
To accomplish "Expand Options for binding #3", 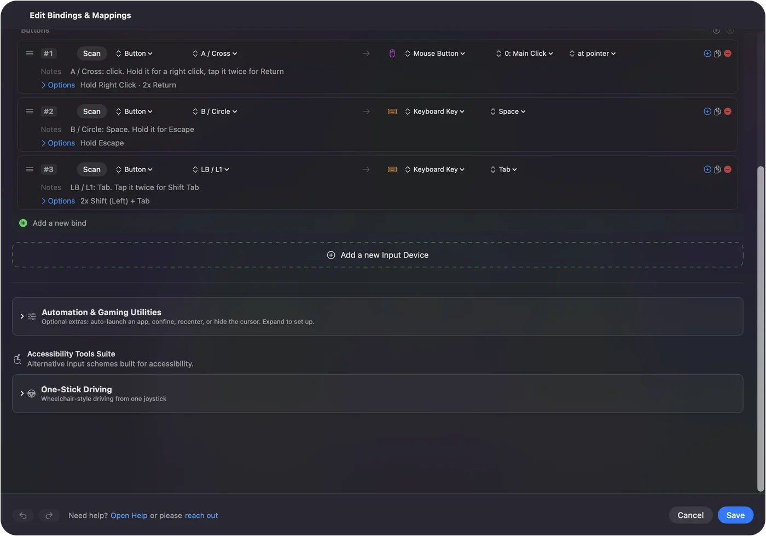I will pos(58,201).
